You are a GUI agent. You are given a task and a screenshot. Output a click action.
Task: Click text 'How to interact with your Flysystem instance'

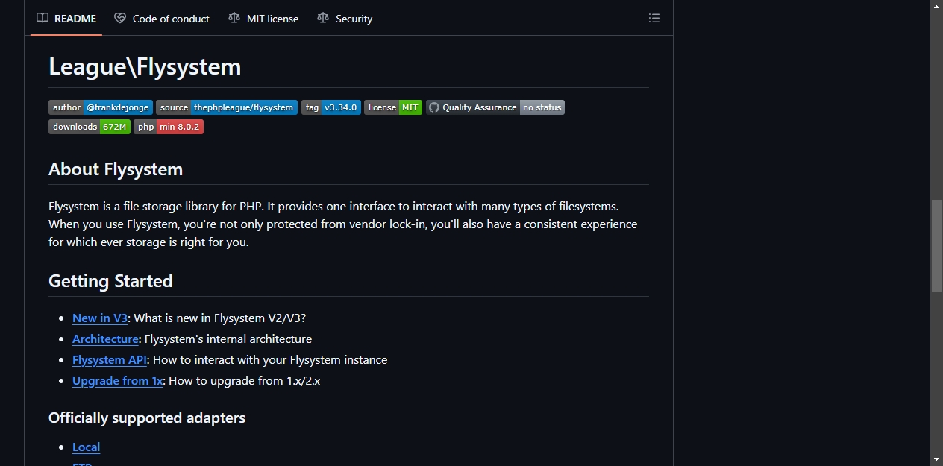270,360
